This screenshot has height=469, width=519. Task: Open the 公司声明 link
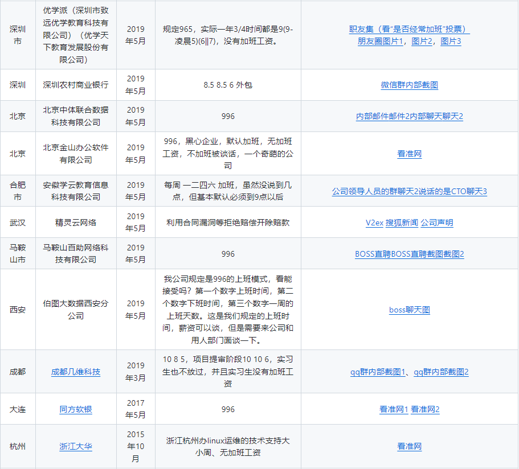pyautogui.click(x=436, y=223)
